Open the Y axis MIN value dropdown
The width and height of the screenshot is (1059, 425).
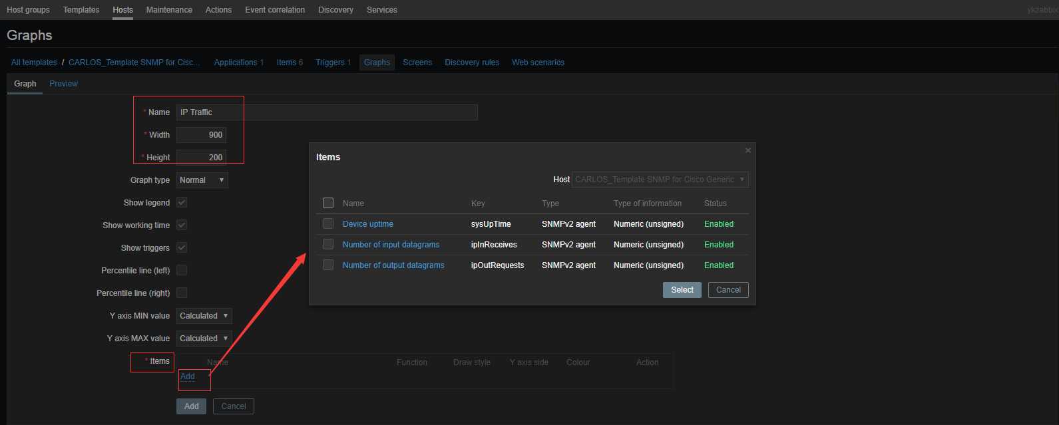coord(204,315)
